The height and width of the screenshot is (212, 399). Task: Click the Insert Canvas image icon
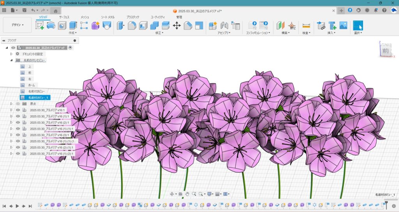(x=343, y=26)
